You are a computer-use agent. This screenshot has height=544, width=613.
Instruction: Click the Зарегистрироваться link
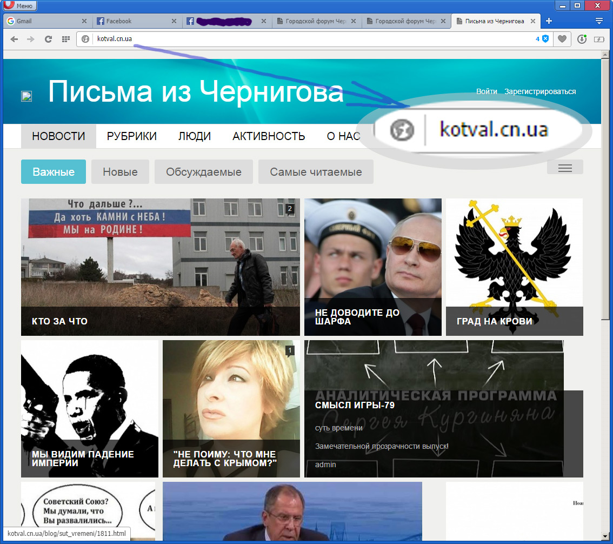point(540,91)
